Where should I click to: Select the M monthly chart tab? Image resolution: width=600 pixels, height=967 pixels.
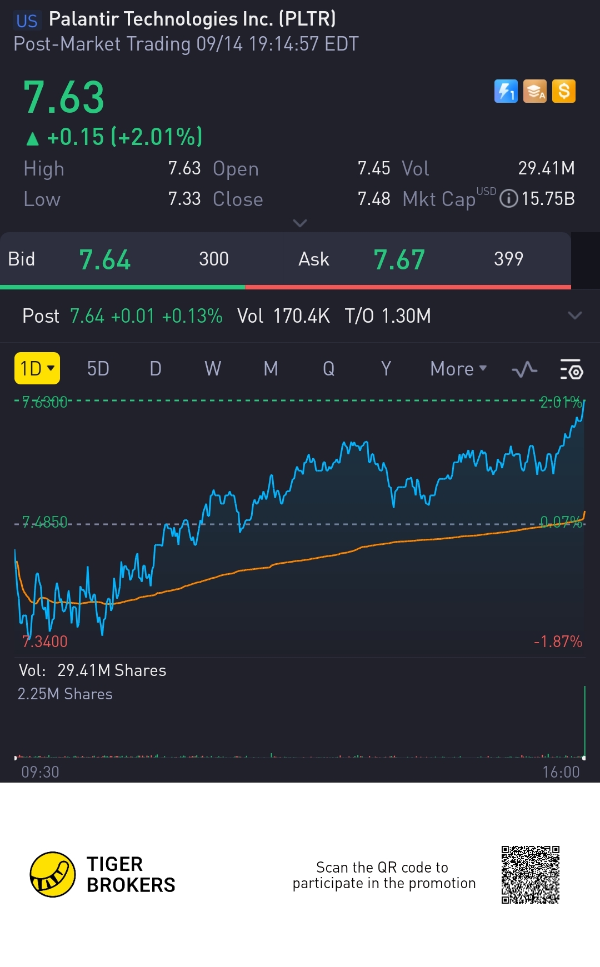click(x=271, y=369)
